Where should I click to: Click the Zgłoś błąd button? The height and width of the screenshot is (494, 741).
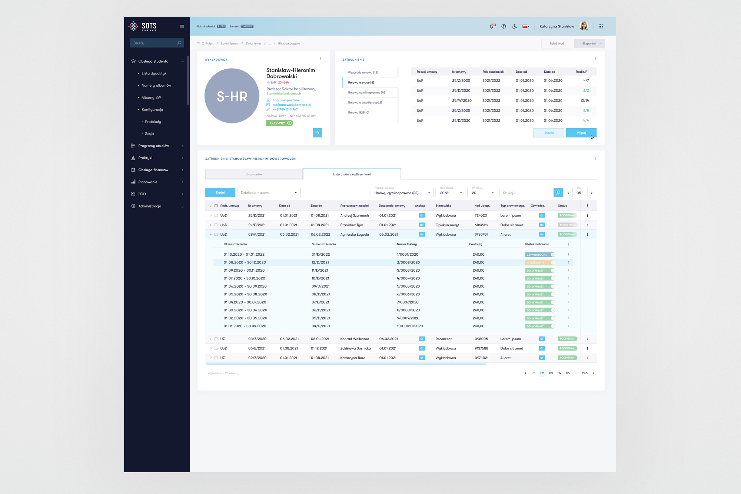pyautogui.click(x=556, y=44)
